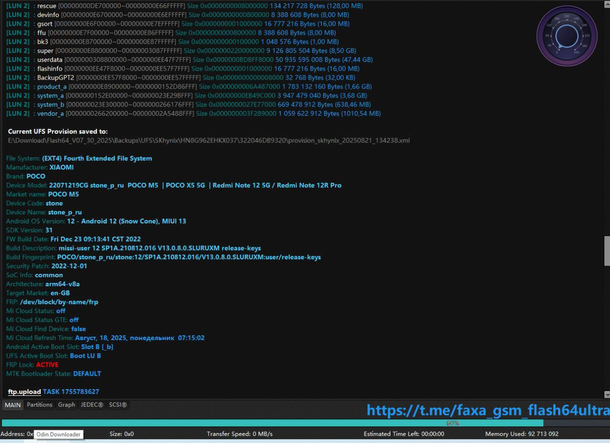Click the Target Market en-GB line
Viewport: 610px width, 443px height.
click(38, 292)
